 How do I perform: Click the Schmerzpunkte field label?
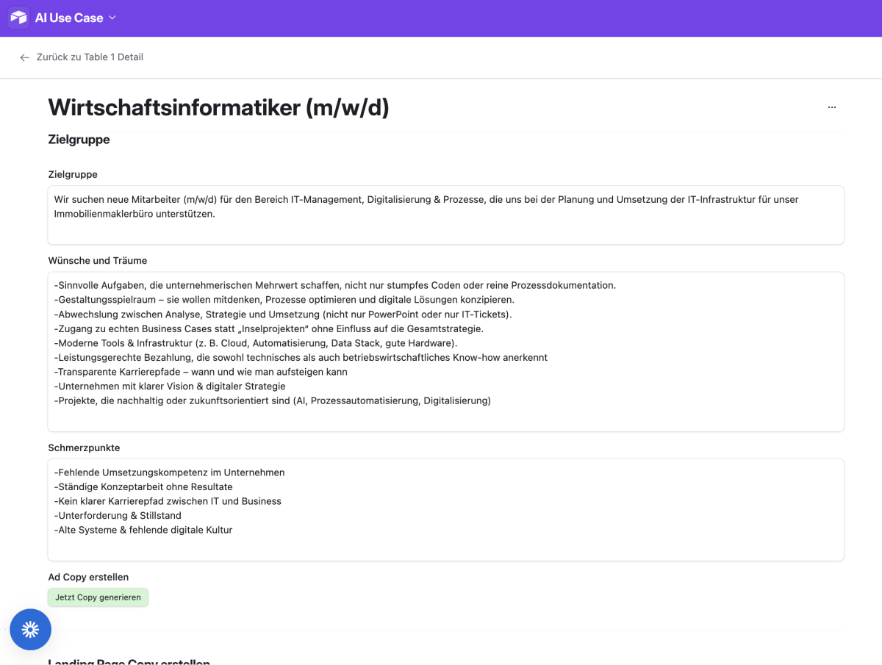pyautogui.click(x=84, y=447)
